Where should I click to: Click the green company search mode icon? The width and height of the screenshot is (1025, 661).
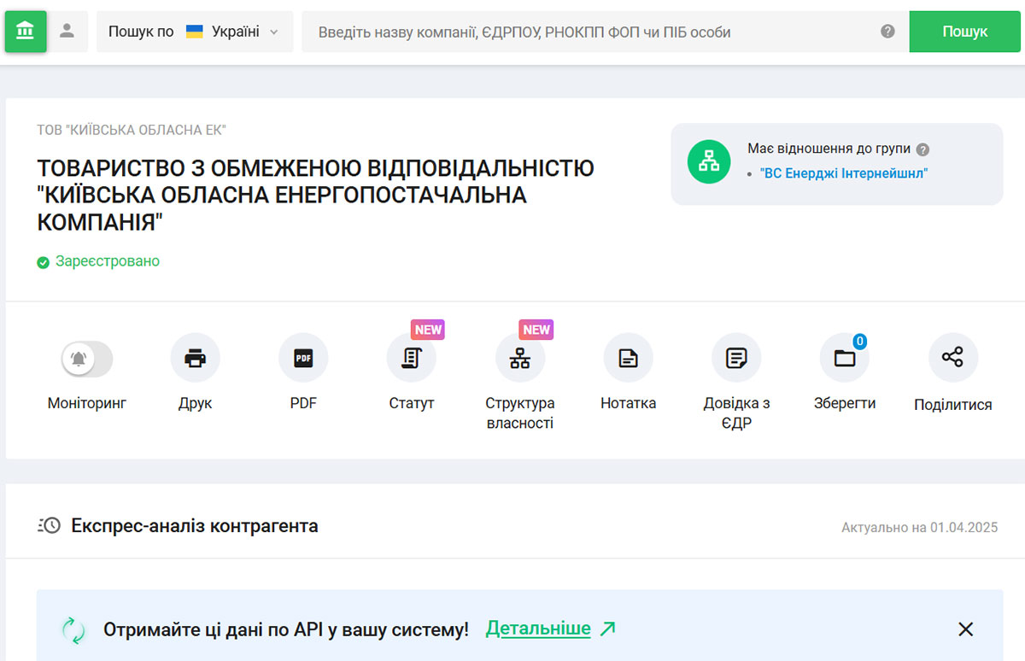click(x=26, y=32)
